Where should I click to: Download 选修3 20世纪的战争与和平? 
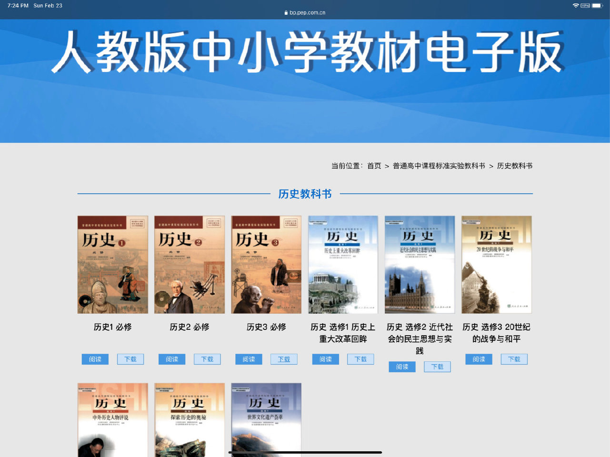pyautogui.click(x=514, y=359)
